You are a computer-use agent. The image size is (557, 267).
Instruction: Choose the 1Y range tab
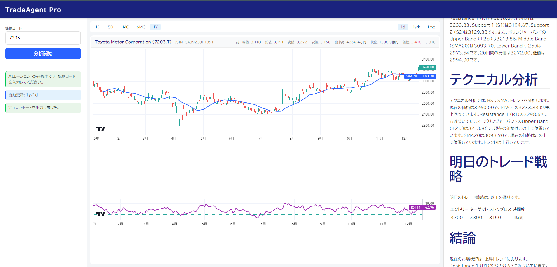pos(155,27)
